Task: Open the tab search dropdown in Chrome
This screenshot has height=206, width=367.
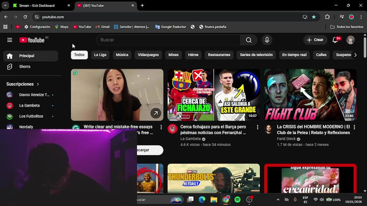Action: click(5, 5)
